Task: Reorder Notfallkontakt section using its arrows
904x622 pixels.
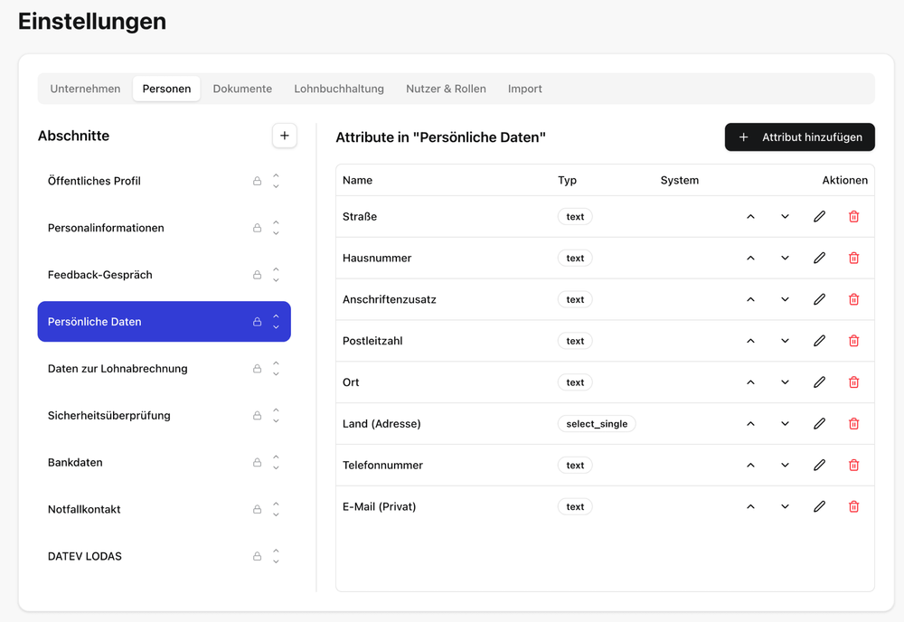Action: pos(276,510)
